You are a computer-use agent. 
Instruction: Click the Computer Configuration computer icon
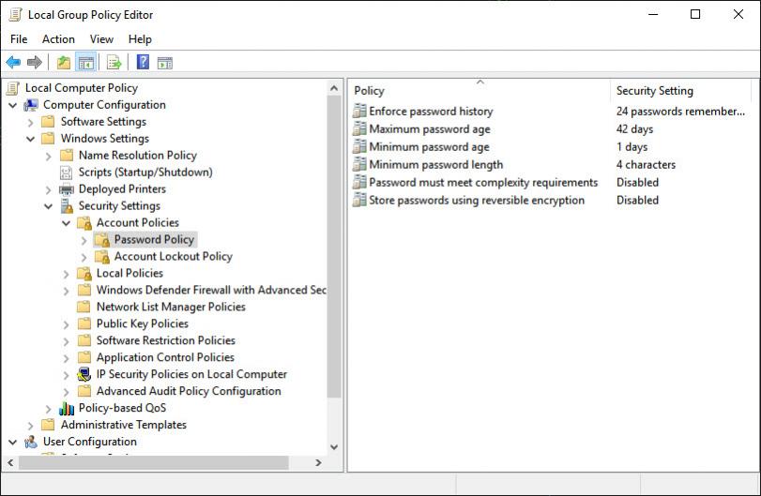31,105
